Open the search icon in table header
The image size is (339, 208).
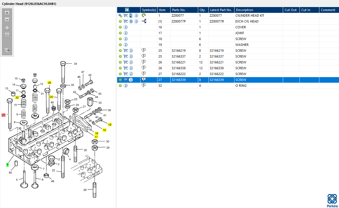pos(127,10)
